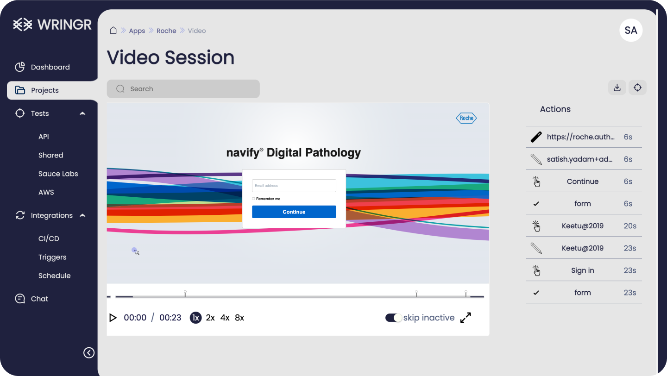The width and height of the screenshot is (667, 376).
Task: Click the search magnifier icon
Action: (x=120, y=89)
